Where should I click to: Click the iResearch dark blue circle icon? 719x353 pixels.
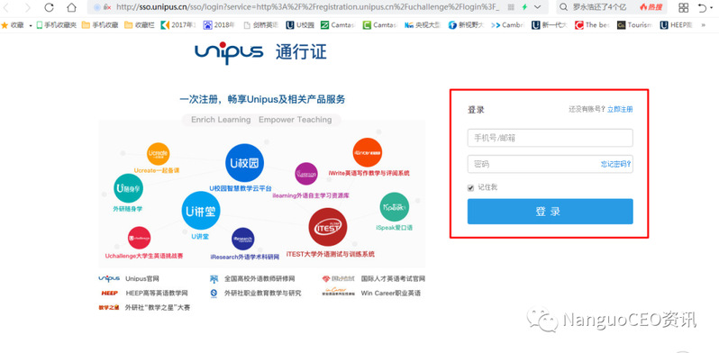click(243, 239)
